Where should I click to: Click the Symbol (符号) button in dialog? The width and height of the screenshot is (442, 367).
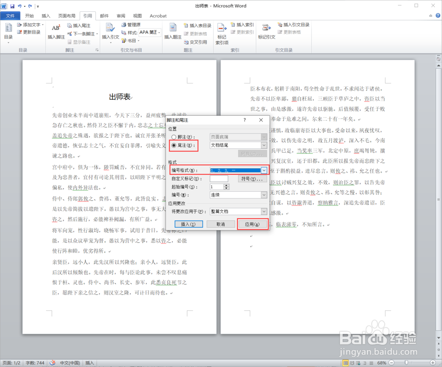pos(252,179)
